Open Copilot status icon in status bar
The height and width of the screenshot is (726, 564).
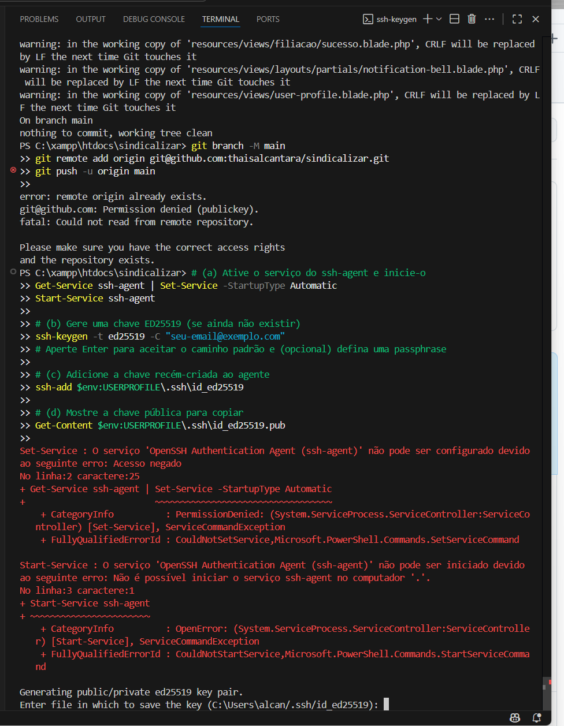pyautogui.click(x=515, y=718)
